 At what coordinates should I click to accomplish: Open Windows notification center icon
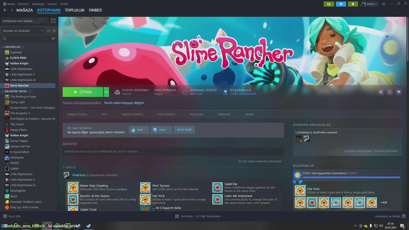tap(402, 226)
